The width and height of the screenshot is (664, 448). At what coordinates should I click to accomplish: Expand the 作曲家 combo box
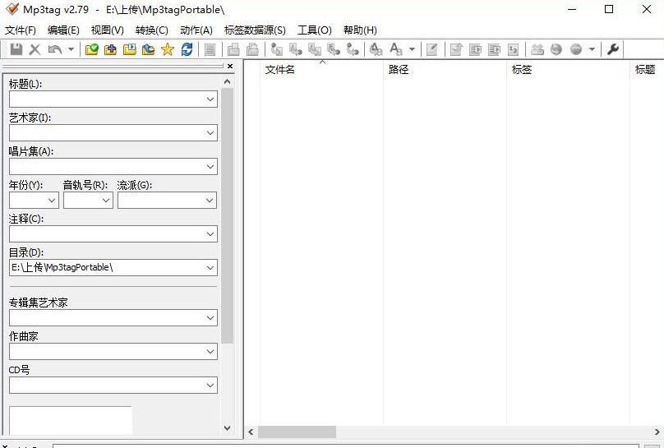point(210,352)
